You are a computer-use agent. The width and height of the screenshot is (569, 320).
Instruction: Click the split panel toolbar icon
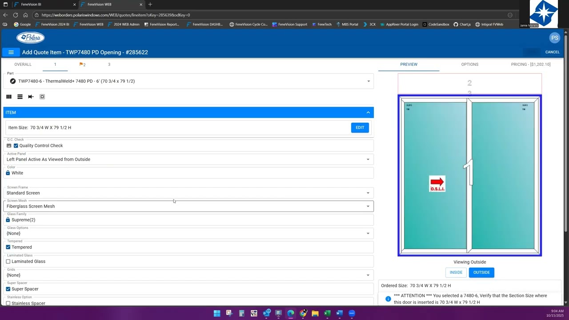[x=31, y=96]
